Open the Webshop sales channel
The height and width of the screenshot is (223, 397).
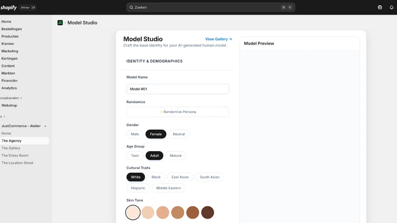[9, 105]
